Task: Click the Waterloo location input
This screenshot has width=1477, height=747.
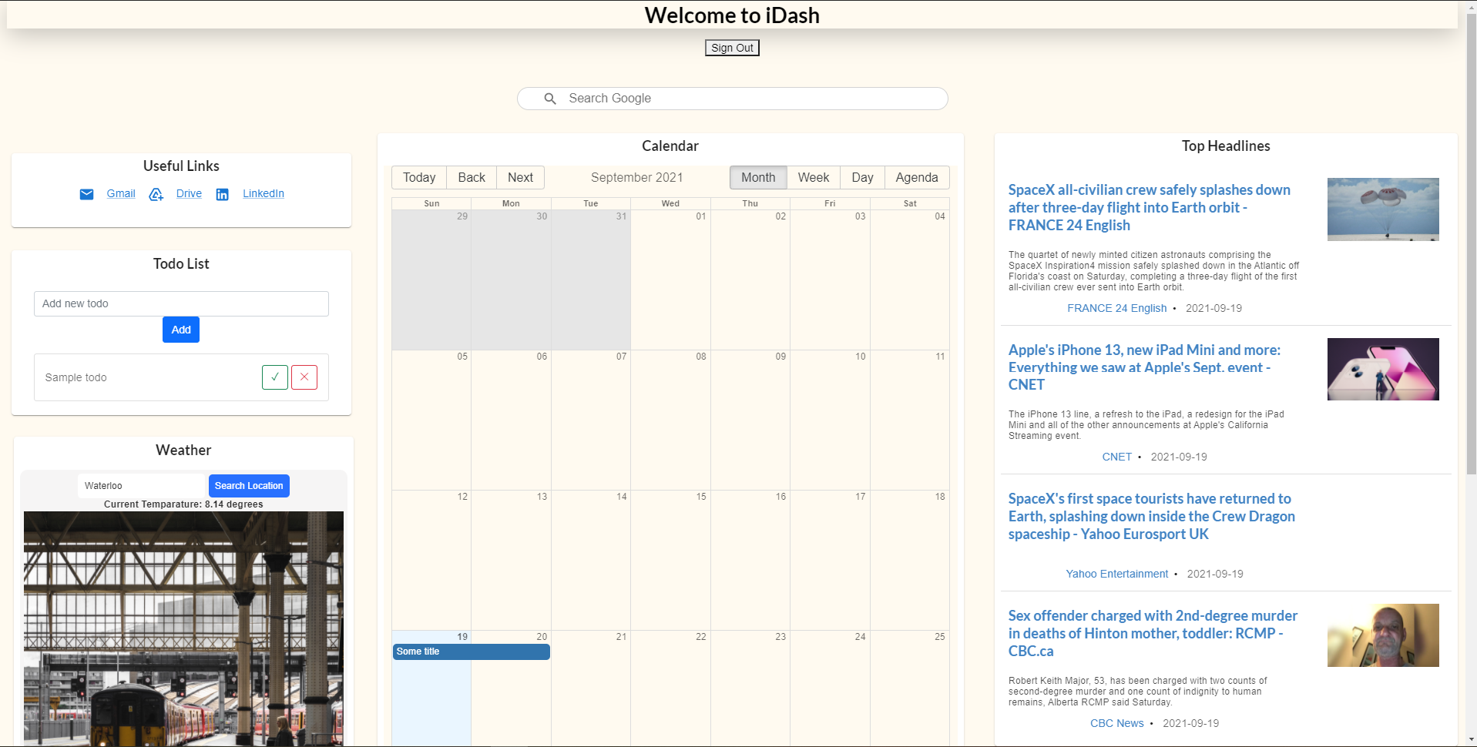Action: pyautogui.click(x=143, y=486)
